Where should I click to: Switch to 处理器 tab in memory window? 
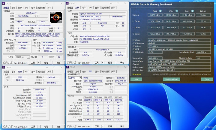tap(6, 72)
